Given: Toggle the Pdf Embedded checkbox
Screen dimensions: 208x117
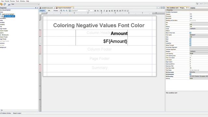Looking at the screenshot, I should coord(190,74).
